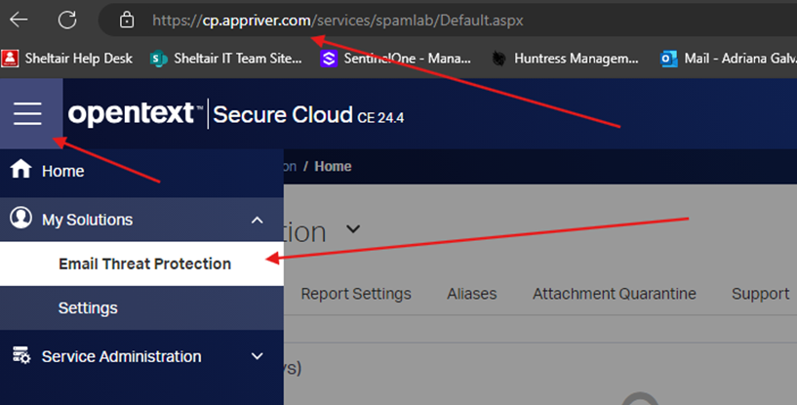Collapse the My Solutions section chevron
Viewport: 797px width, 405px height.
[258, 221]
